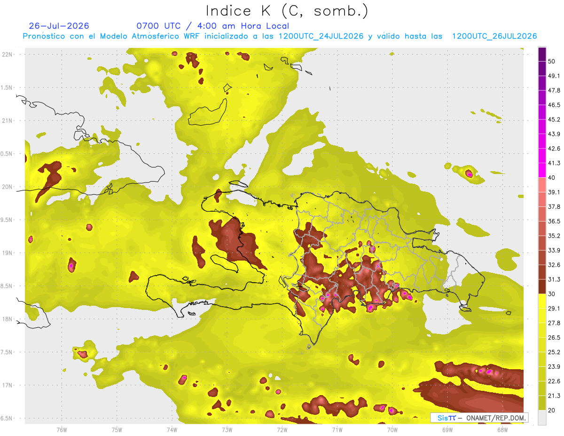This screenshot has width=564, height=436.
Task: Click the '73W' longitude label
Action: coord(227,430)
